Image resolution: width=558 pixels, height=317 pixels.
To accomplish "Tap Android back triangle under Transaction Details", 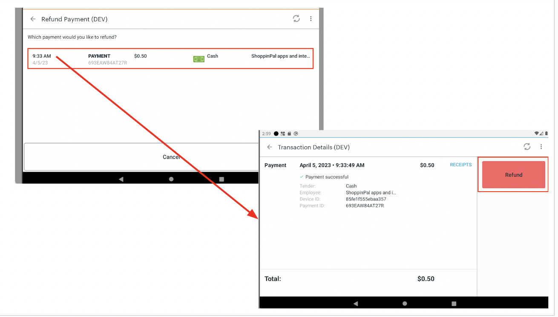I will coord(356,303).
